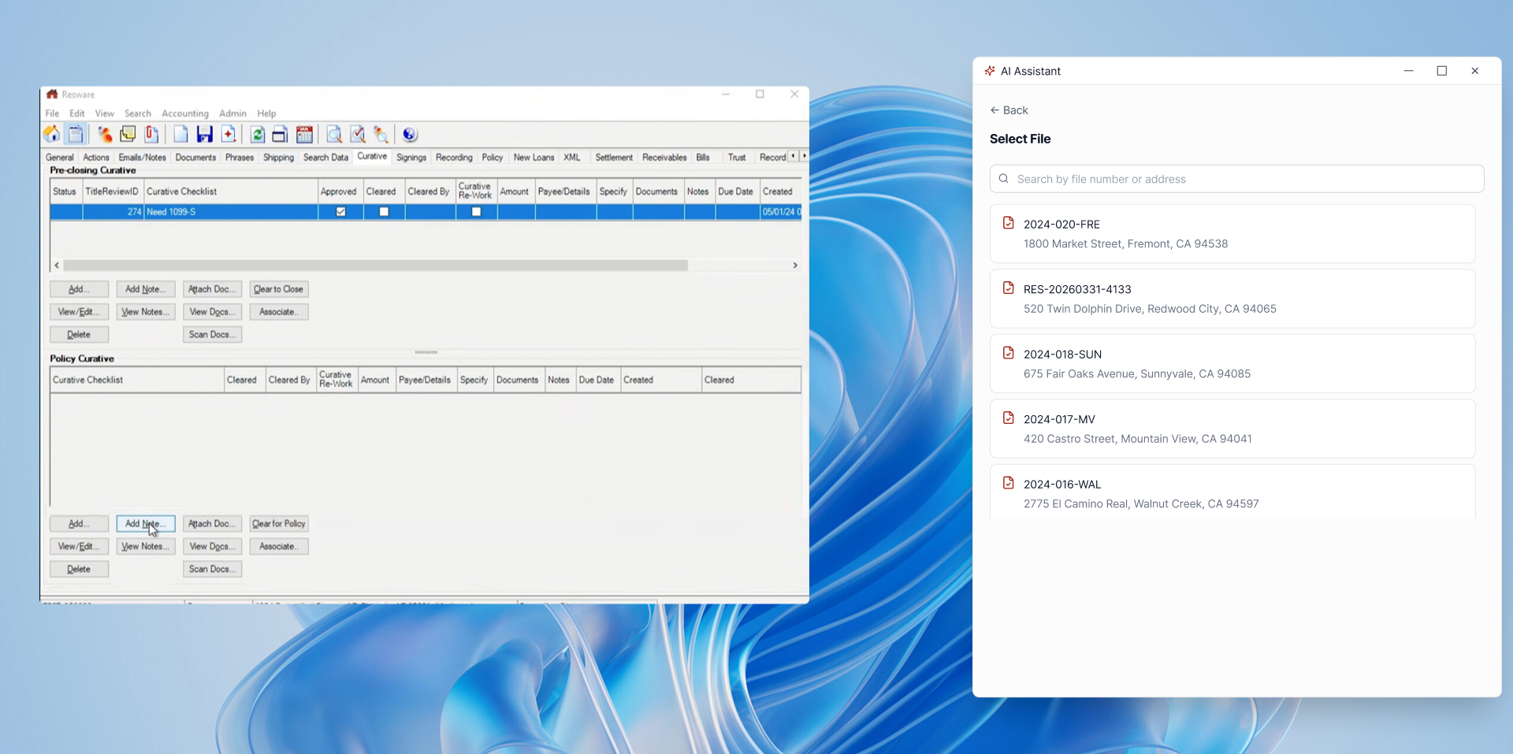This screenshot has width=1513, height=754.
Task: Open the yellow sticky notes toolbar icon
Action: [x=128, y=134]
